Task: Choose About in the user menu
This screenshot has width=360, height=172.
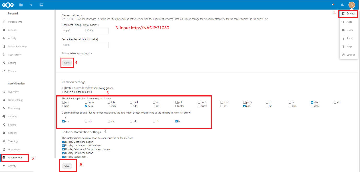Action: (x=349, y=38)
